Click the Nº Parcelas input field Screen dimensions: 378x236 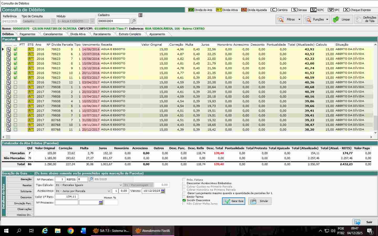[x=60, y=179]
